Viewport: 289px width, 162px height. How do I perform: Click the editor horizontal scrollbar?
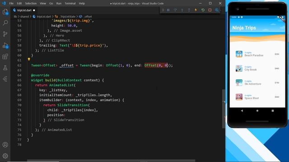coord(111,161)
